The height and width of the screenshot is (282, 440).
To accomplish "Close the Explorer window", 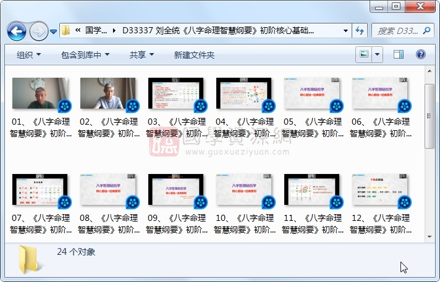I will [420, 6].
